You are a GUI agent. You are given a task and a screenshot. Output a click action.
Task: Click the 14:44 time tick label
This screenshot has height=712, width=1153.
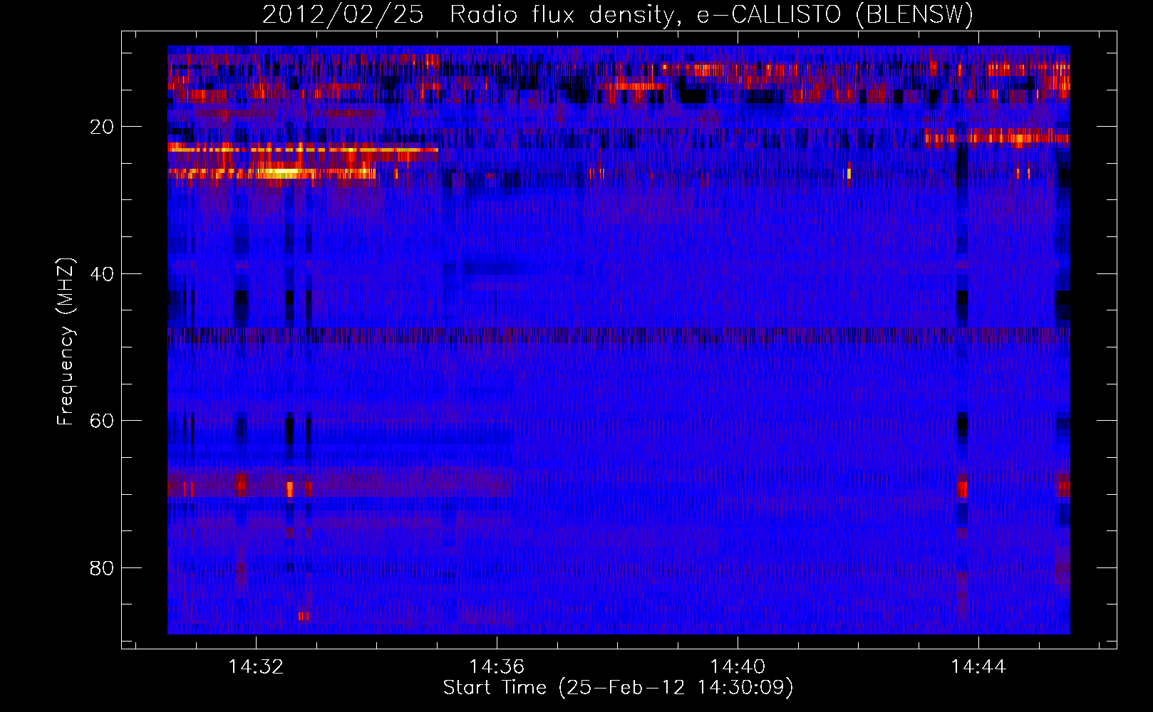[x=978, y=666]
